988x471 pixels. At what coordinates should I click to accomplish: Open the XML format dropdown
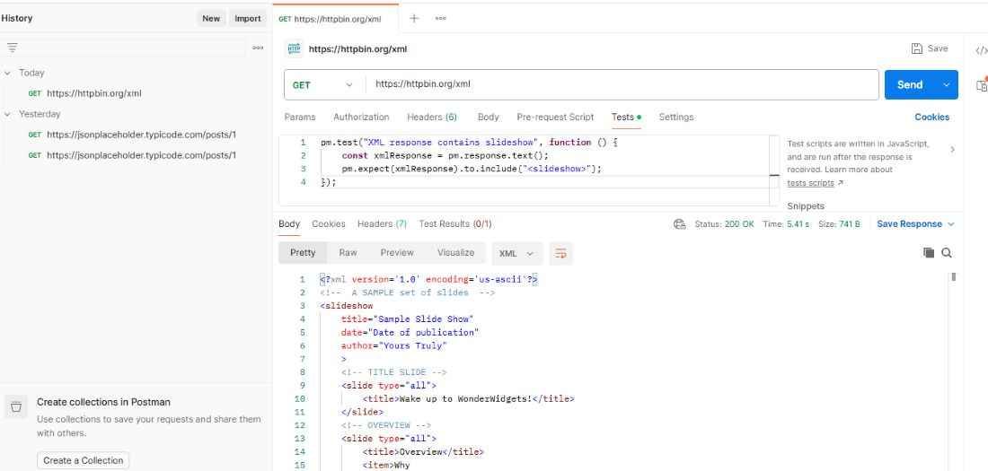[x=516, y=253]
